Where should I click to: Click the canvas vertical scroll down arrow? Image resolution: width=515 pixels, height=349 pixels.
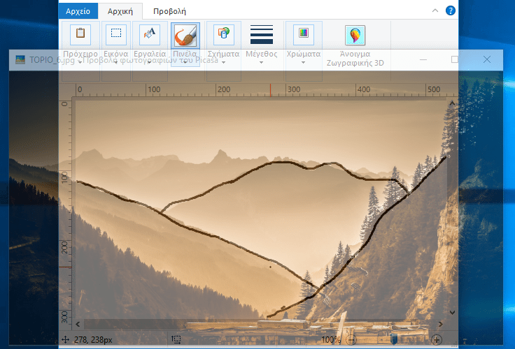coord(452,312)
